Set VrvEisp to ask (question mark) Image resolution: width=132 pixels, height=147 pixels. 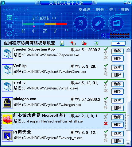[x=106, y=70]
